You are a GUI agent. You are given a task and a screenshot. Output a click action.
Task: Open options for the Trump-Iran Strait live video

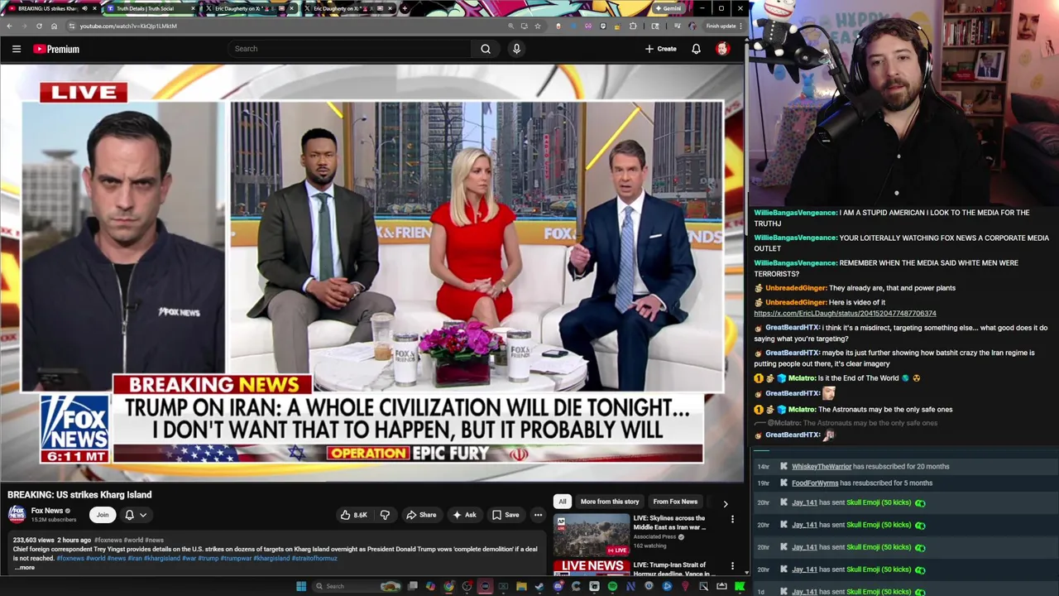732,567
